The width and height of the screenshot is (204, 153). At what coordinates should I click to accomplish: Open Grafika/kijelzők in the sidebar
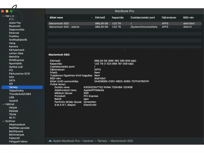click(x=18, y=40)
